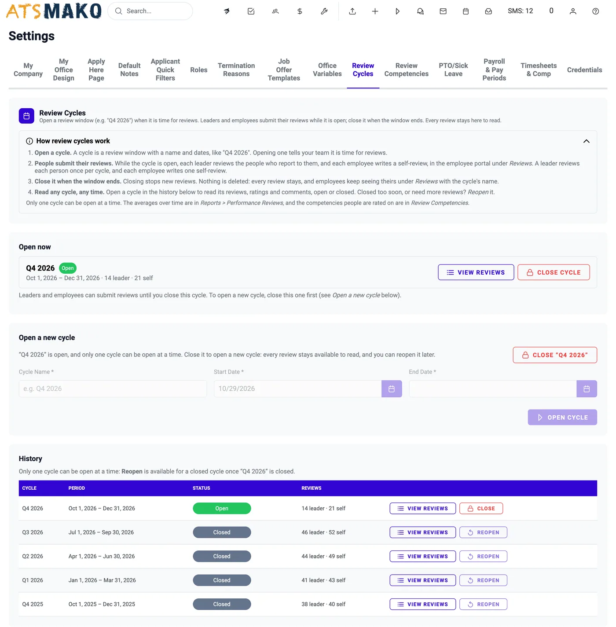
Task: Click the help question mark icon
Action: coord(596,11)
